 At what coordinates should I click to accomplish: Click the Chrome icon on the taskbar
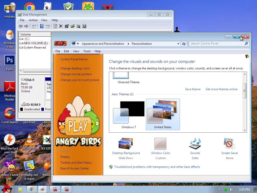pyautogui.click(x=32, y=189)
